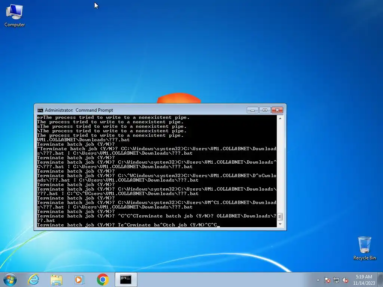The width and height of the screenshot is (383, 287).
Task: Open the Action Center flag icon
Action: (x=327, y=280)
